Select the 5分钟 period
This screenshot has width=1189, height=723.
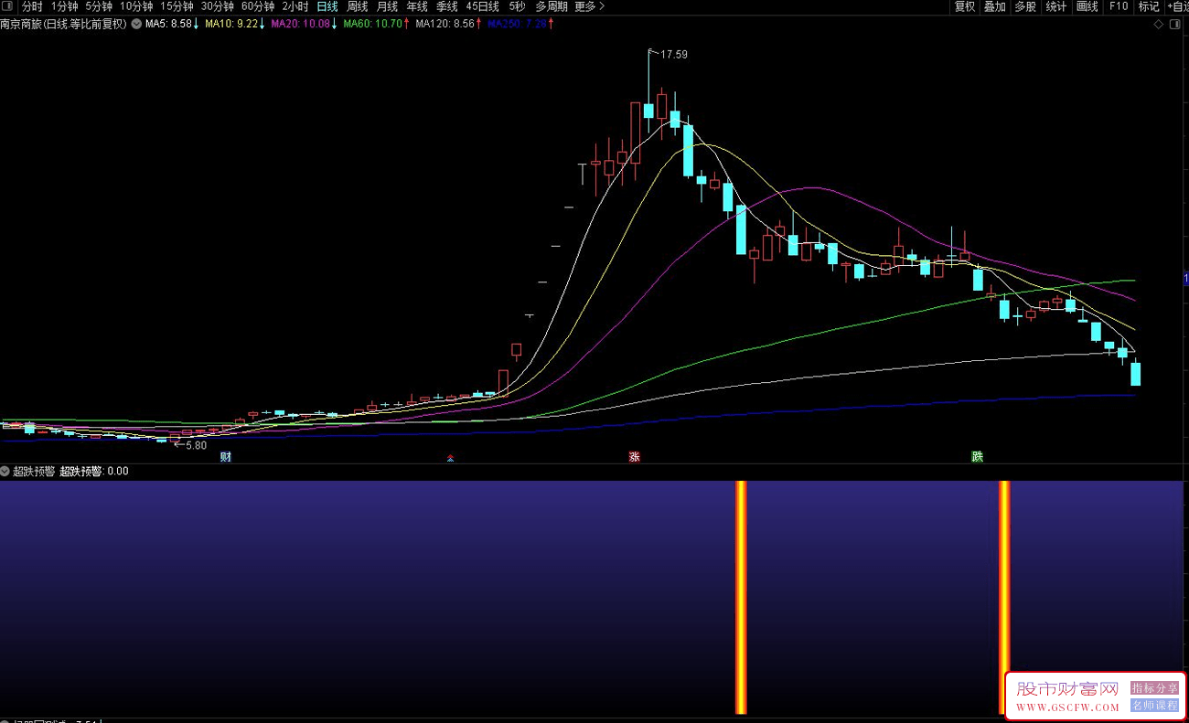[x=99, y=6]
